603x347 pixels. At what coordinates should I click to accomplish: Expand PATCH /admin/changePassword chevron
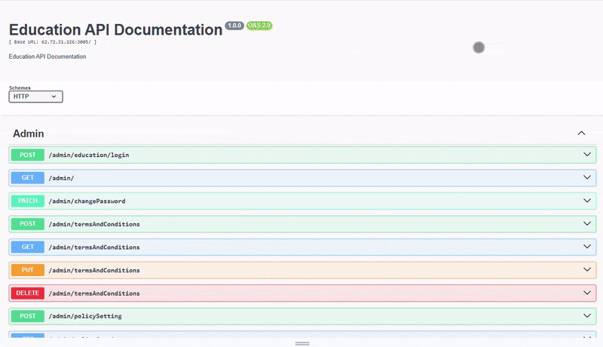587,201
